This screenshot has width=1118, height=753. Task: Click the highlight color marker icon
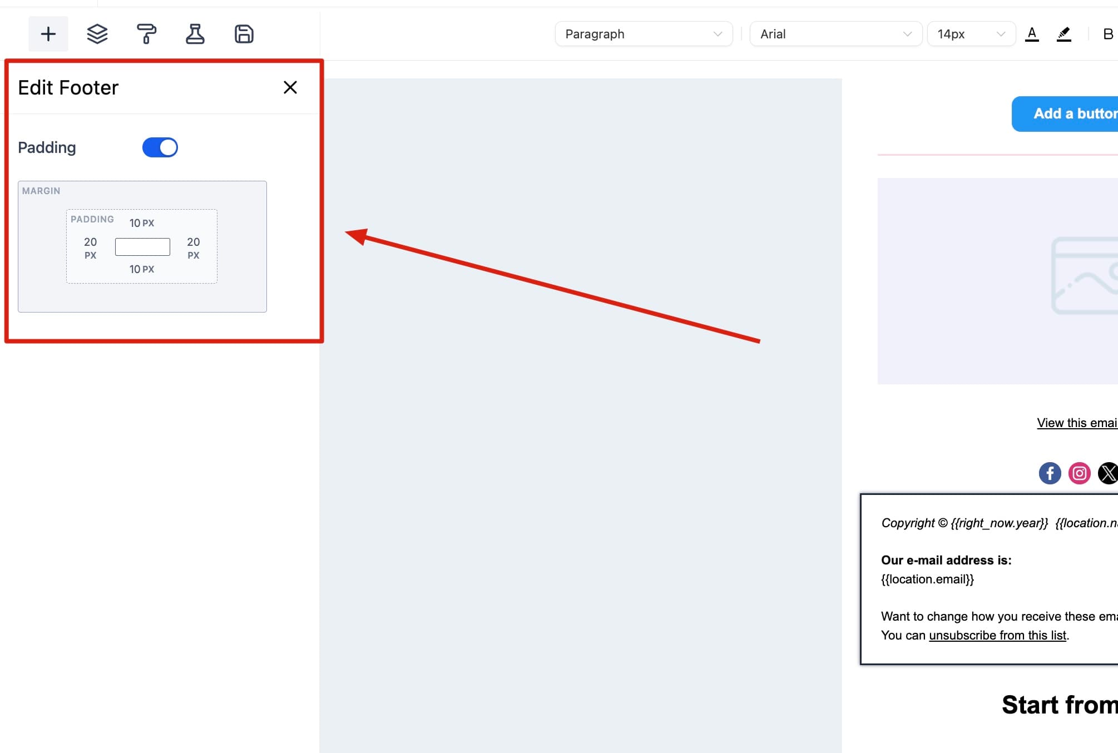(x=1063, y=34)
